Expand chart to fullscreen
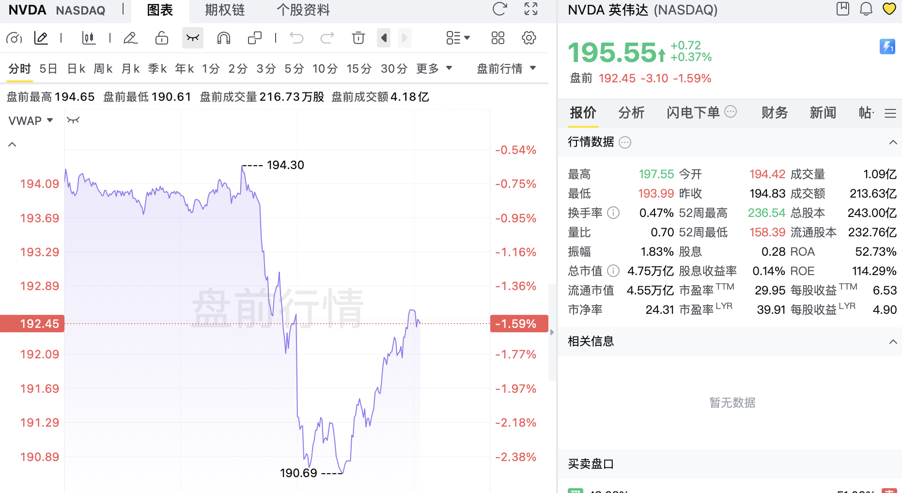 click(531, 9)
